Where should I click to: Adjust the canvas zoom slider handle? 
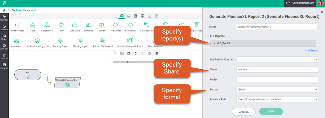(x=128, y=62)
